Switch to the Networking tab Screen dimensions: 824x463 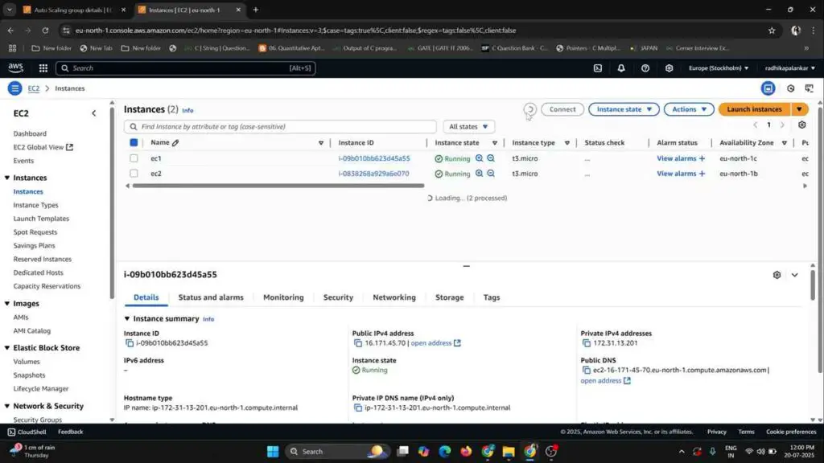click(x=394, y=297)
